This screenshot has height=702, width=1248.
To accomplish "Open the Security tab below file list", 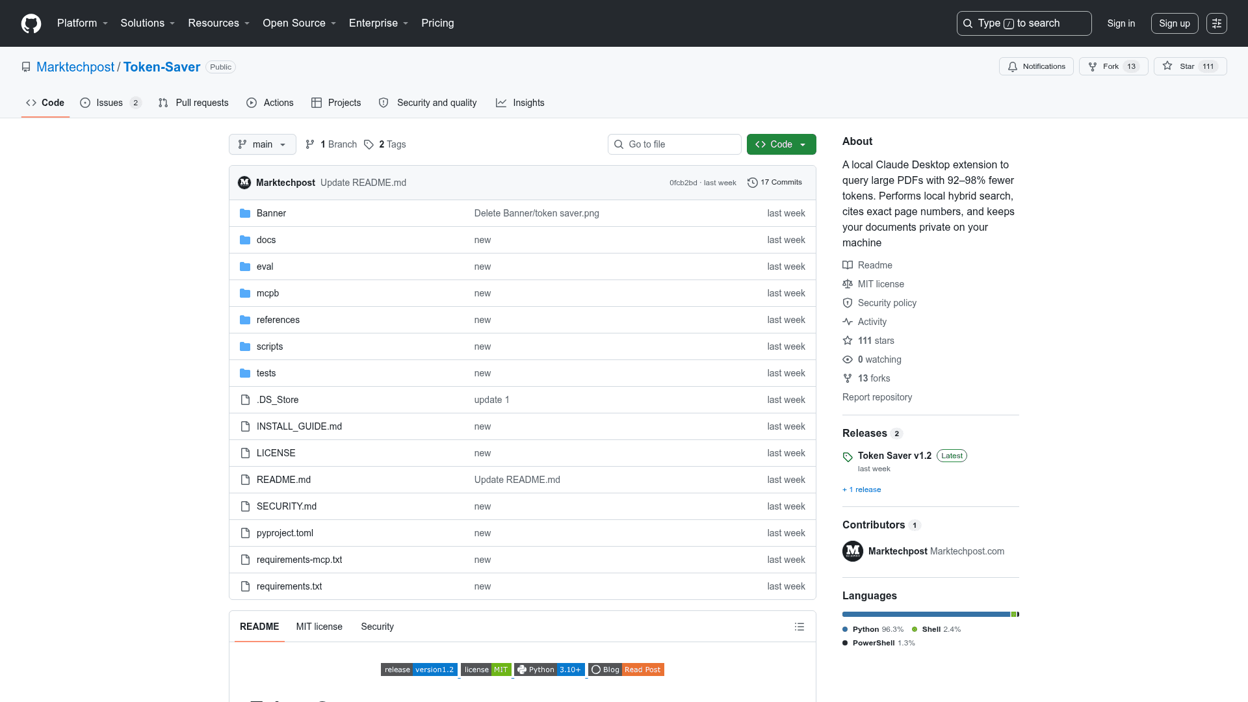I will (378, 627).
